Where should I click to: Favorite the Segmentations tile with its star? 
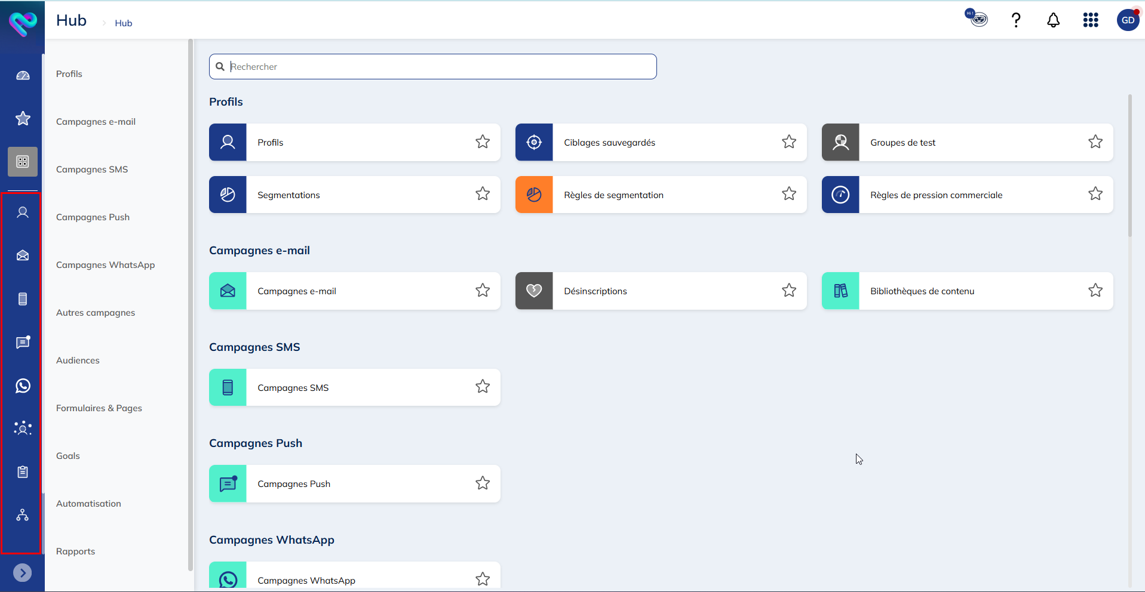483,194
